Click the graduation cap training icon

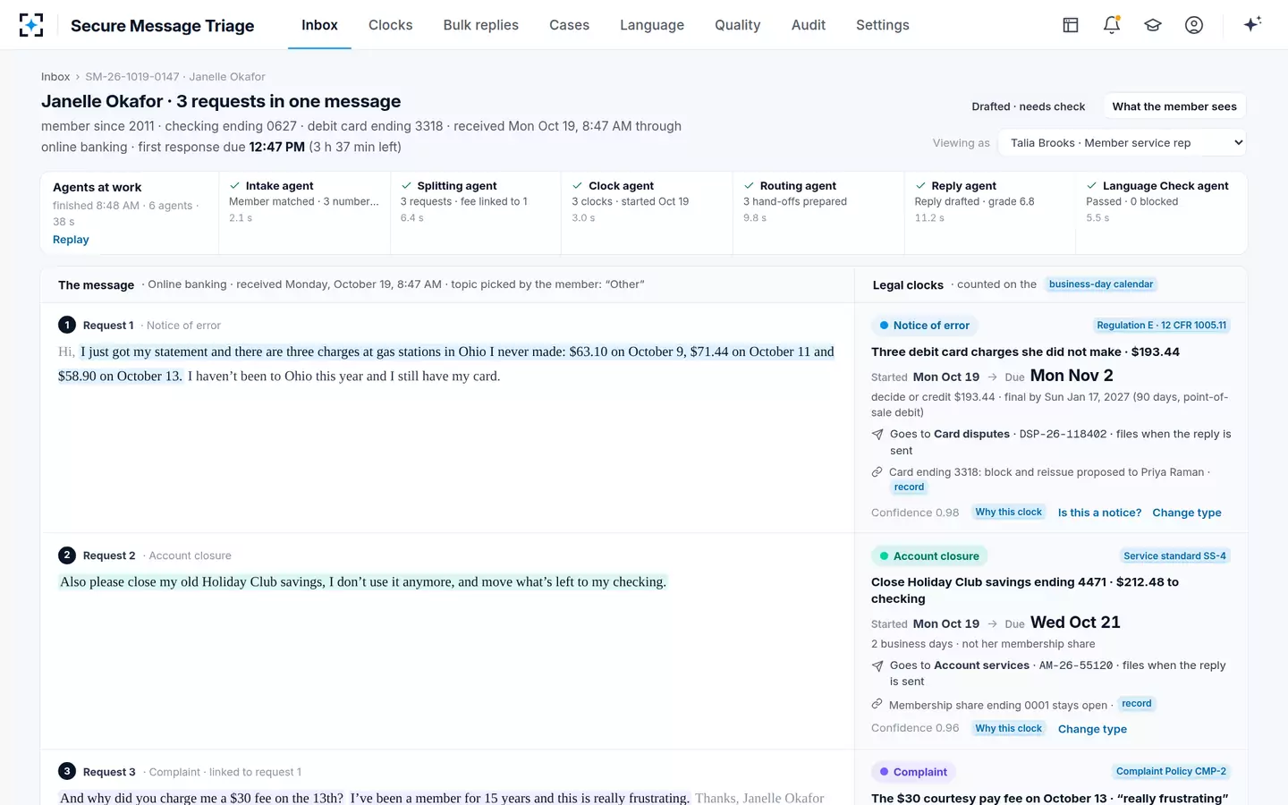[x=1153, y=25]
